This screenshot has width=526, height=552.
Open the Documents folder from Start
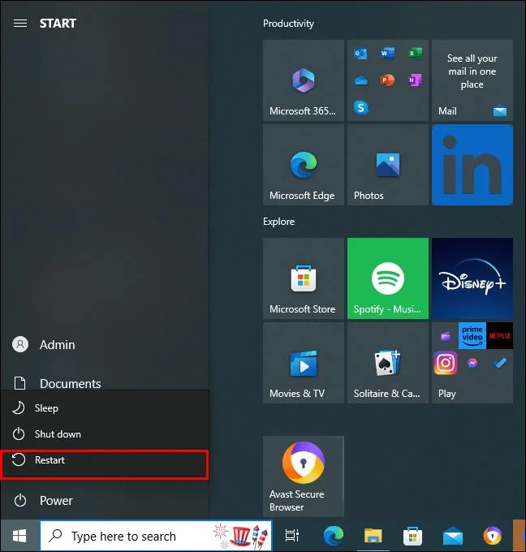click(x=105, y=383)
